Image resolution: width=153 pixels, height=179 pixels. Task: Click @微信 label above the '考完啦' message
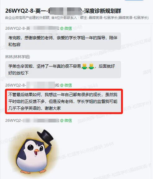[x=66, y=28]
